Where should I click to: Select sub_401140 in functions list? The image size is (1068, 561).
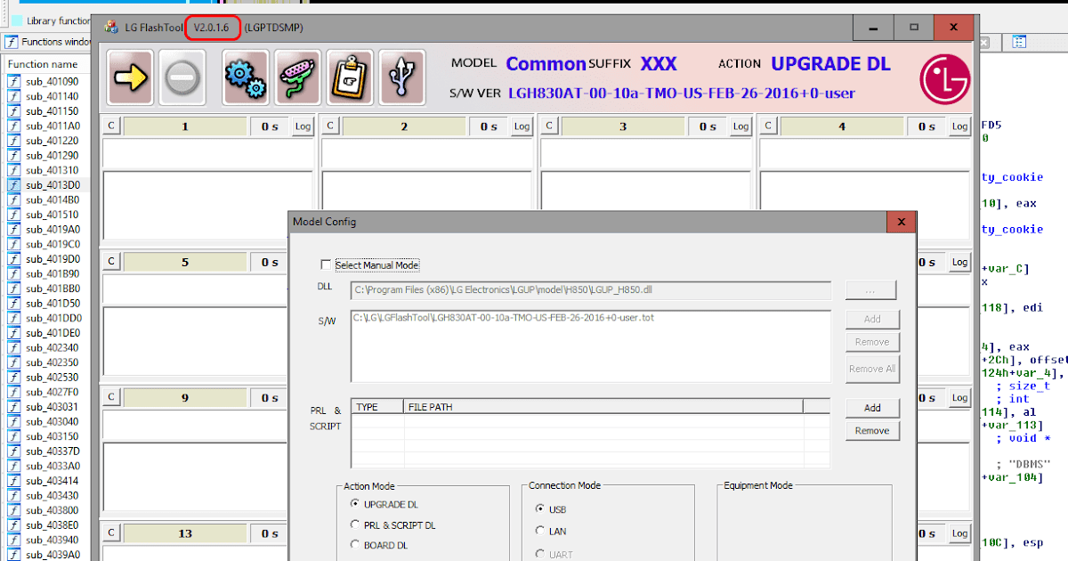[52, 96]
